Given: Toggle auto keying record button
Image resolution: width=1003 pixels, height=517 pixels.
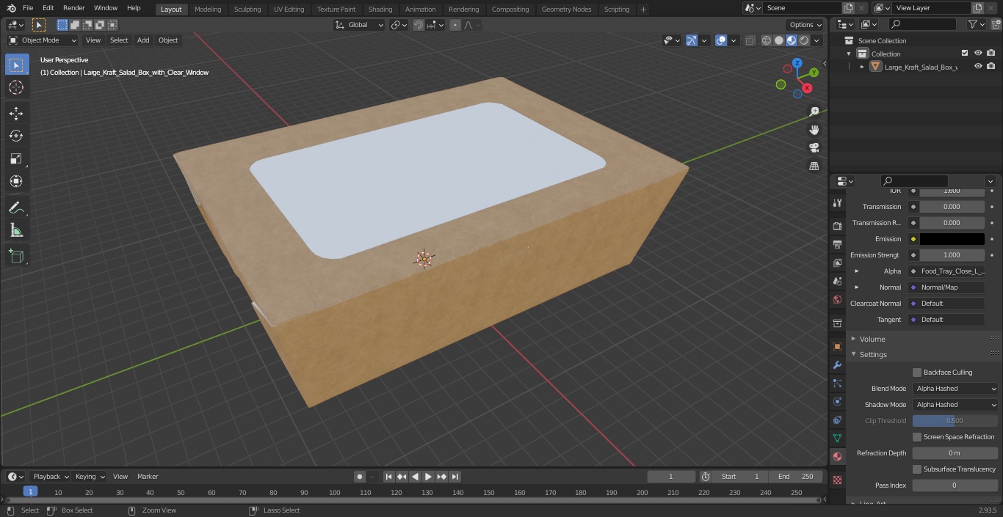Looking at the screenshot, I should point(360,477).
